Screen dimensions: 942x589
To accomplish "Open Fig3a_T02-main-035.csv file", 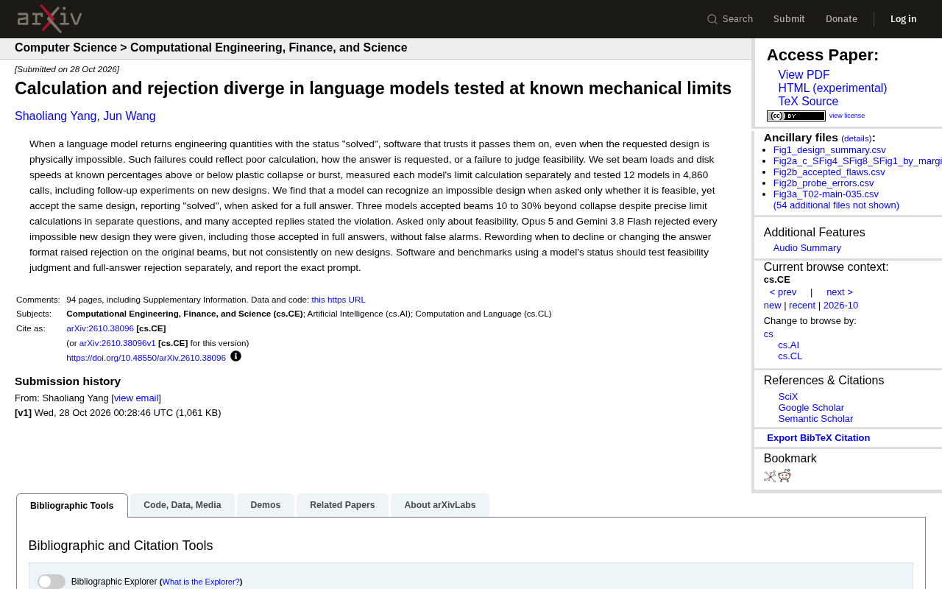I will [826, 194].
